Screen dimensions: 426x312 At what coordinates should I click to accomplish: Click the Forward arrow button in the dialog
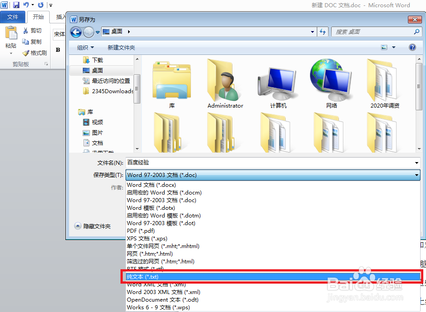pyautogui.click(x=88, y=32)
